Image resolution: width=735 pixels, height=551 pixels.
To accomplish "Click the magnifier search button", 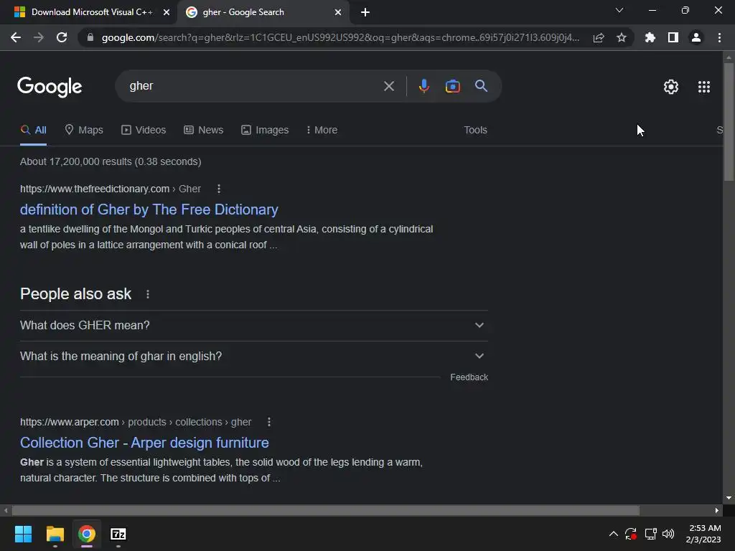I will click(482, 86).
